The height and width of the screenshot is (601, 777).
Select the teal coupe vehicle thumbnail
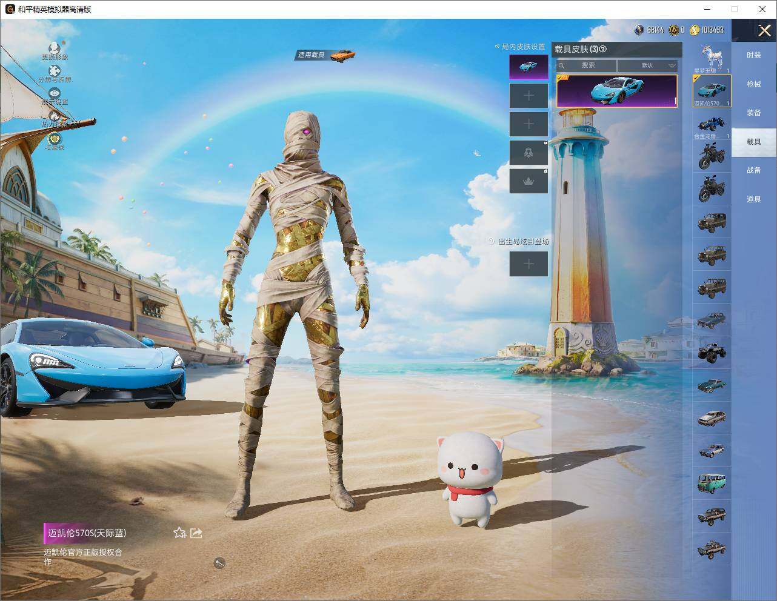pos(712,385)
